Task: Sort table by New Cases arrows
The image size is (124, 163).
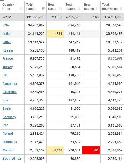Action: [61, 9]
